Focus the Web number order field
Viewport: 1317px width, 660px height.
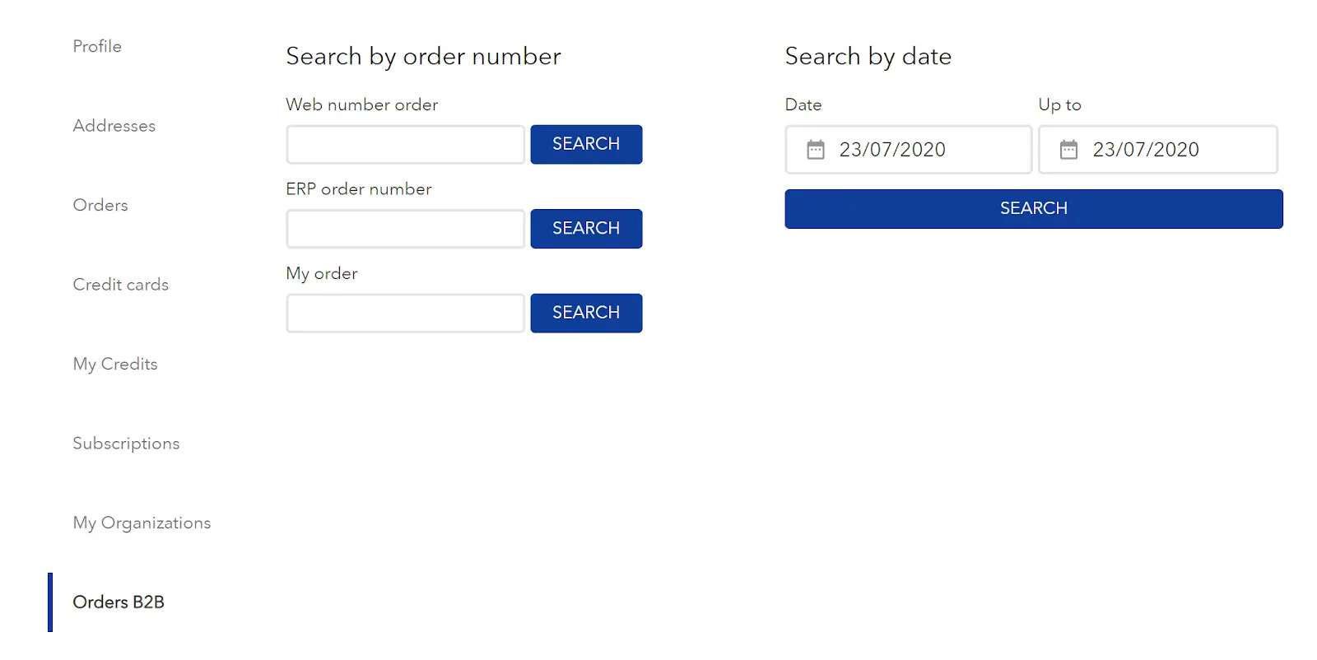pyautogui.click(x=405, y=145)
